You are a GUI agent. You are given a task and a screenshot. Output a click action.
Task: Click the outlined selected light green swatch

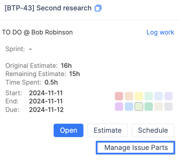coord(139,106)
